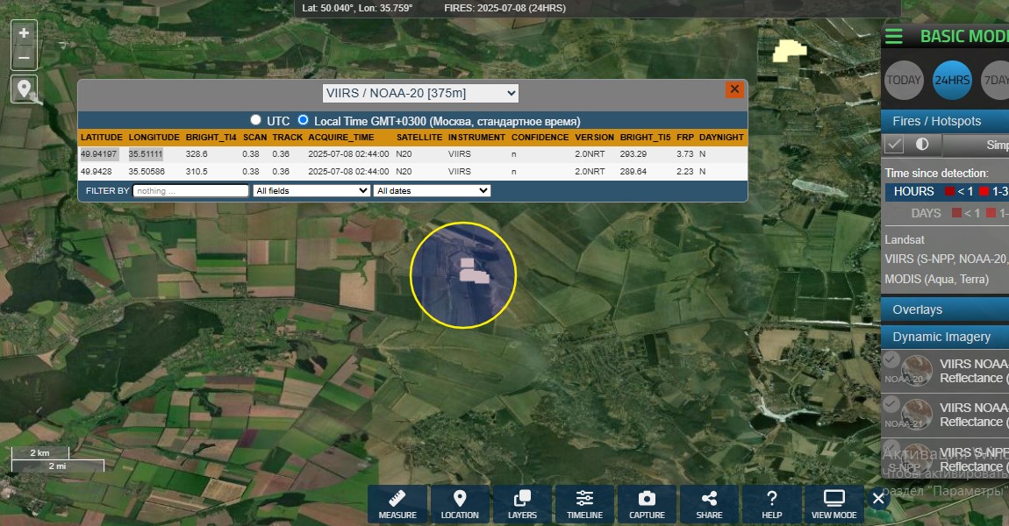Open the hamburger menu beside BASIC MODE

tap(894, 36)
